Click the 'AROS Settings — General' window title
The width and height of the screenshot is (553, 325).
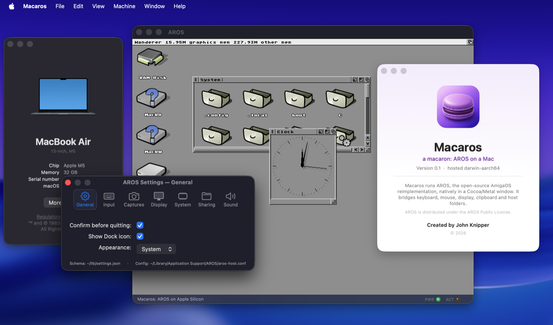click(158, 182)
